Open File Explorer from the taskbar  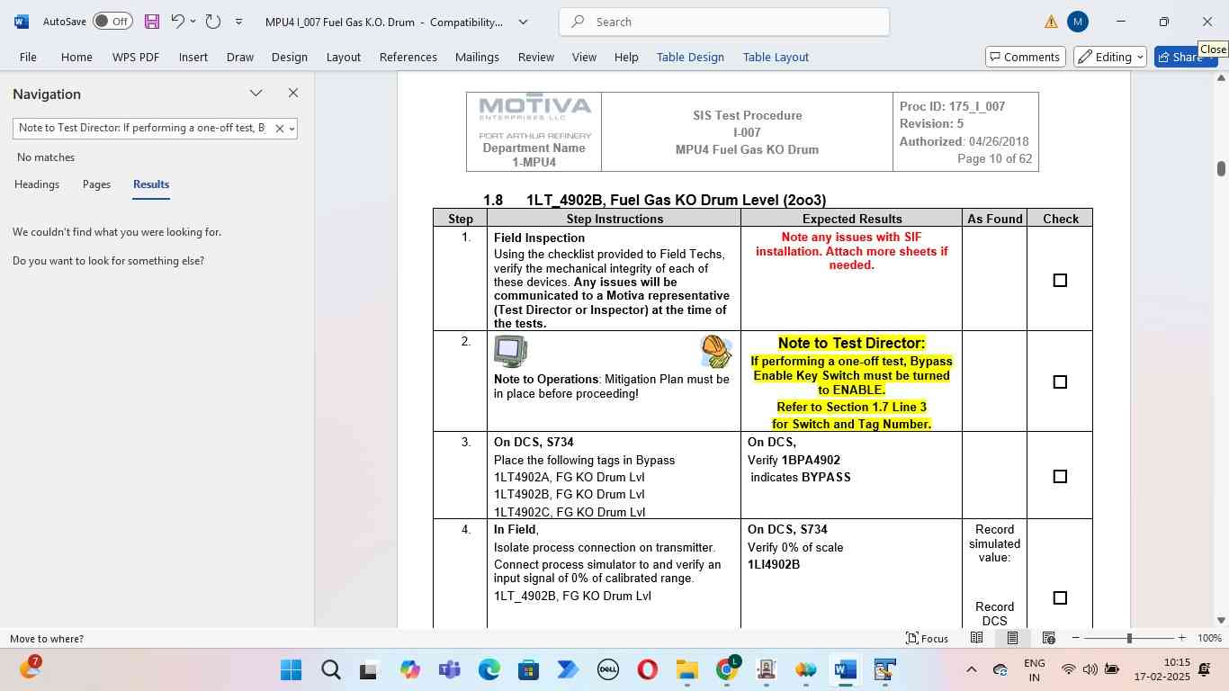[x=686, y=670]
